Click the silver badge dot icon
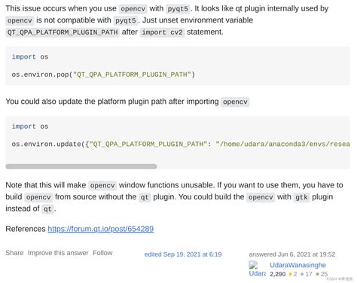Screen dimensions: 357x283 point(302,274)
